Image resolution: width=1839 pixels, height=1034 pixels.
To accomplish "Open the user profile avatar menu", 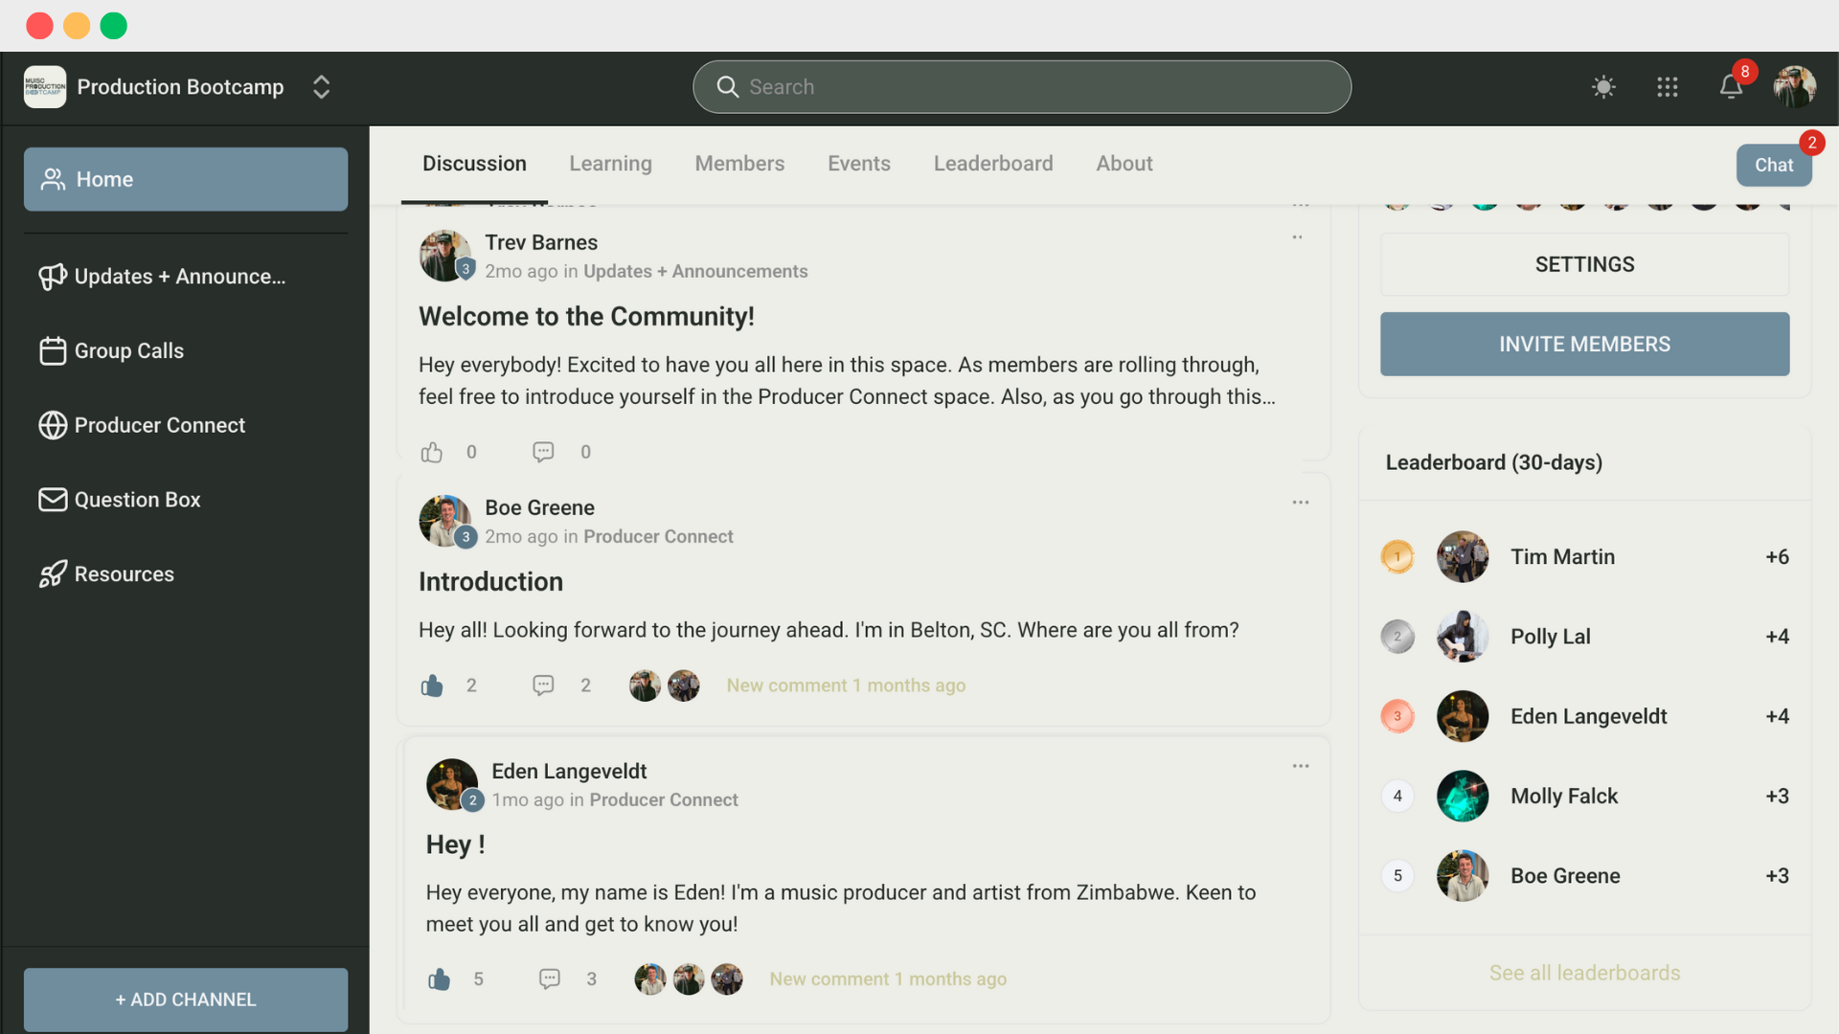I will coord(1794,87).
